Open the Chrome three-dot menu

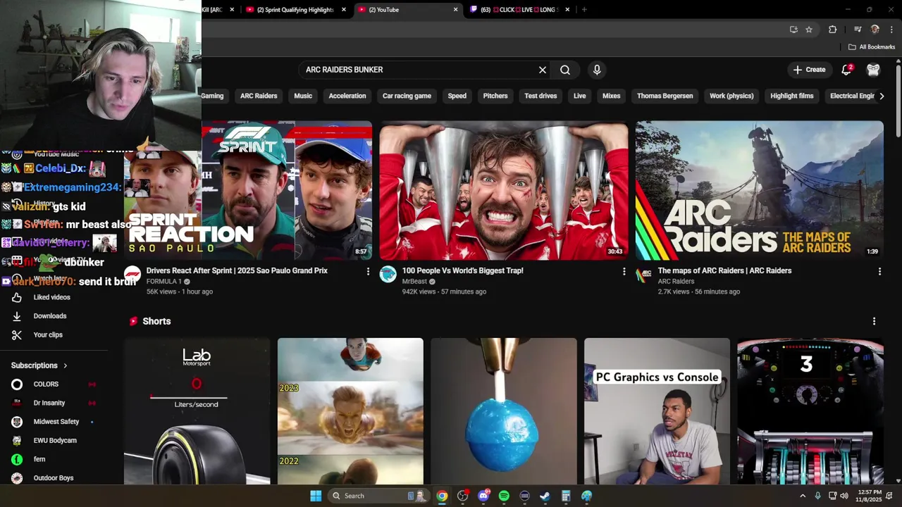891,30
